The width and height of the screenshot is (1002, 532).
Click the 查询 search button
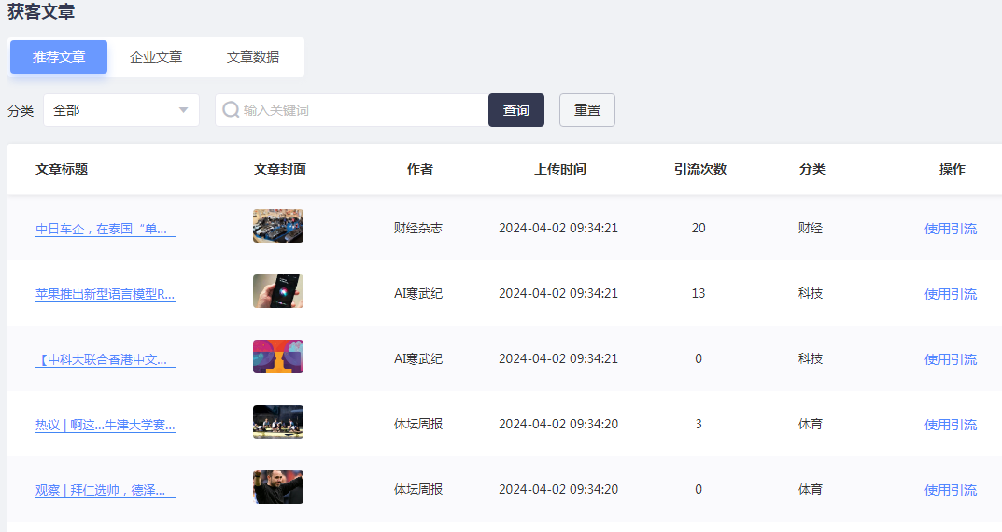pos(515,110)
